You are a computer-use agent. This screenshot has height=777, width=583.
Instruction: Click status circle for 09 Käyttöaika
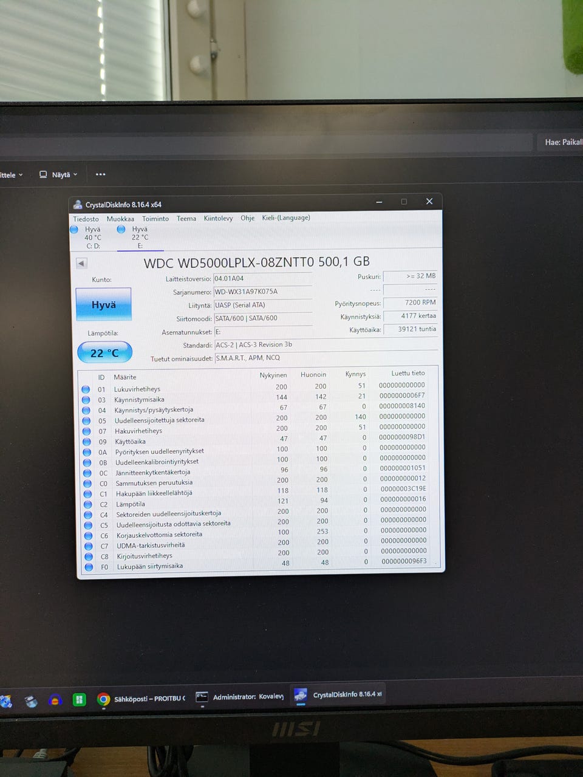tap(86, 442)
